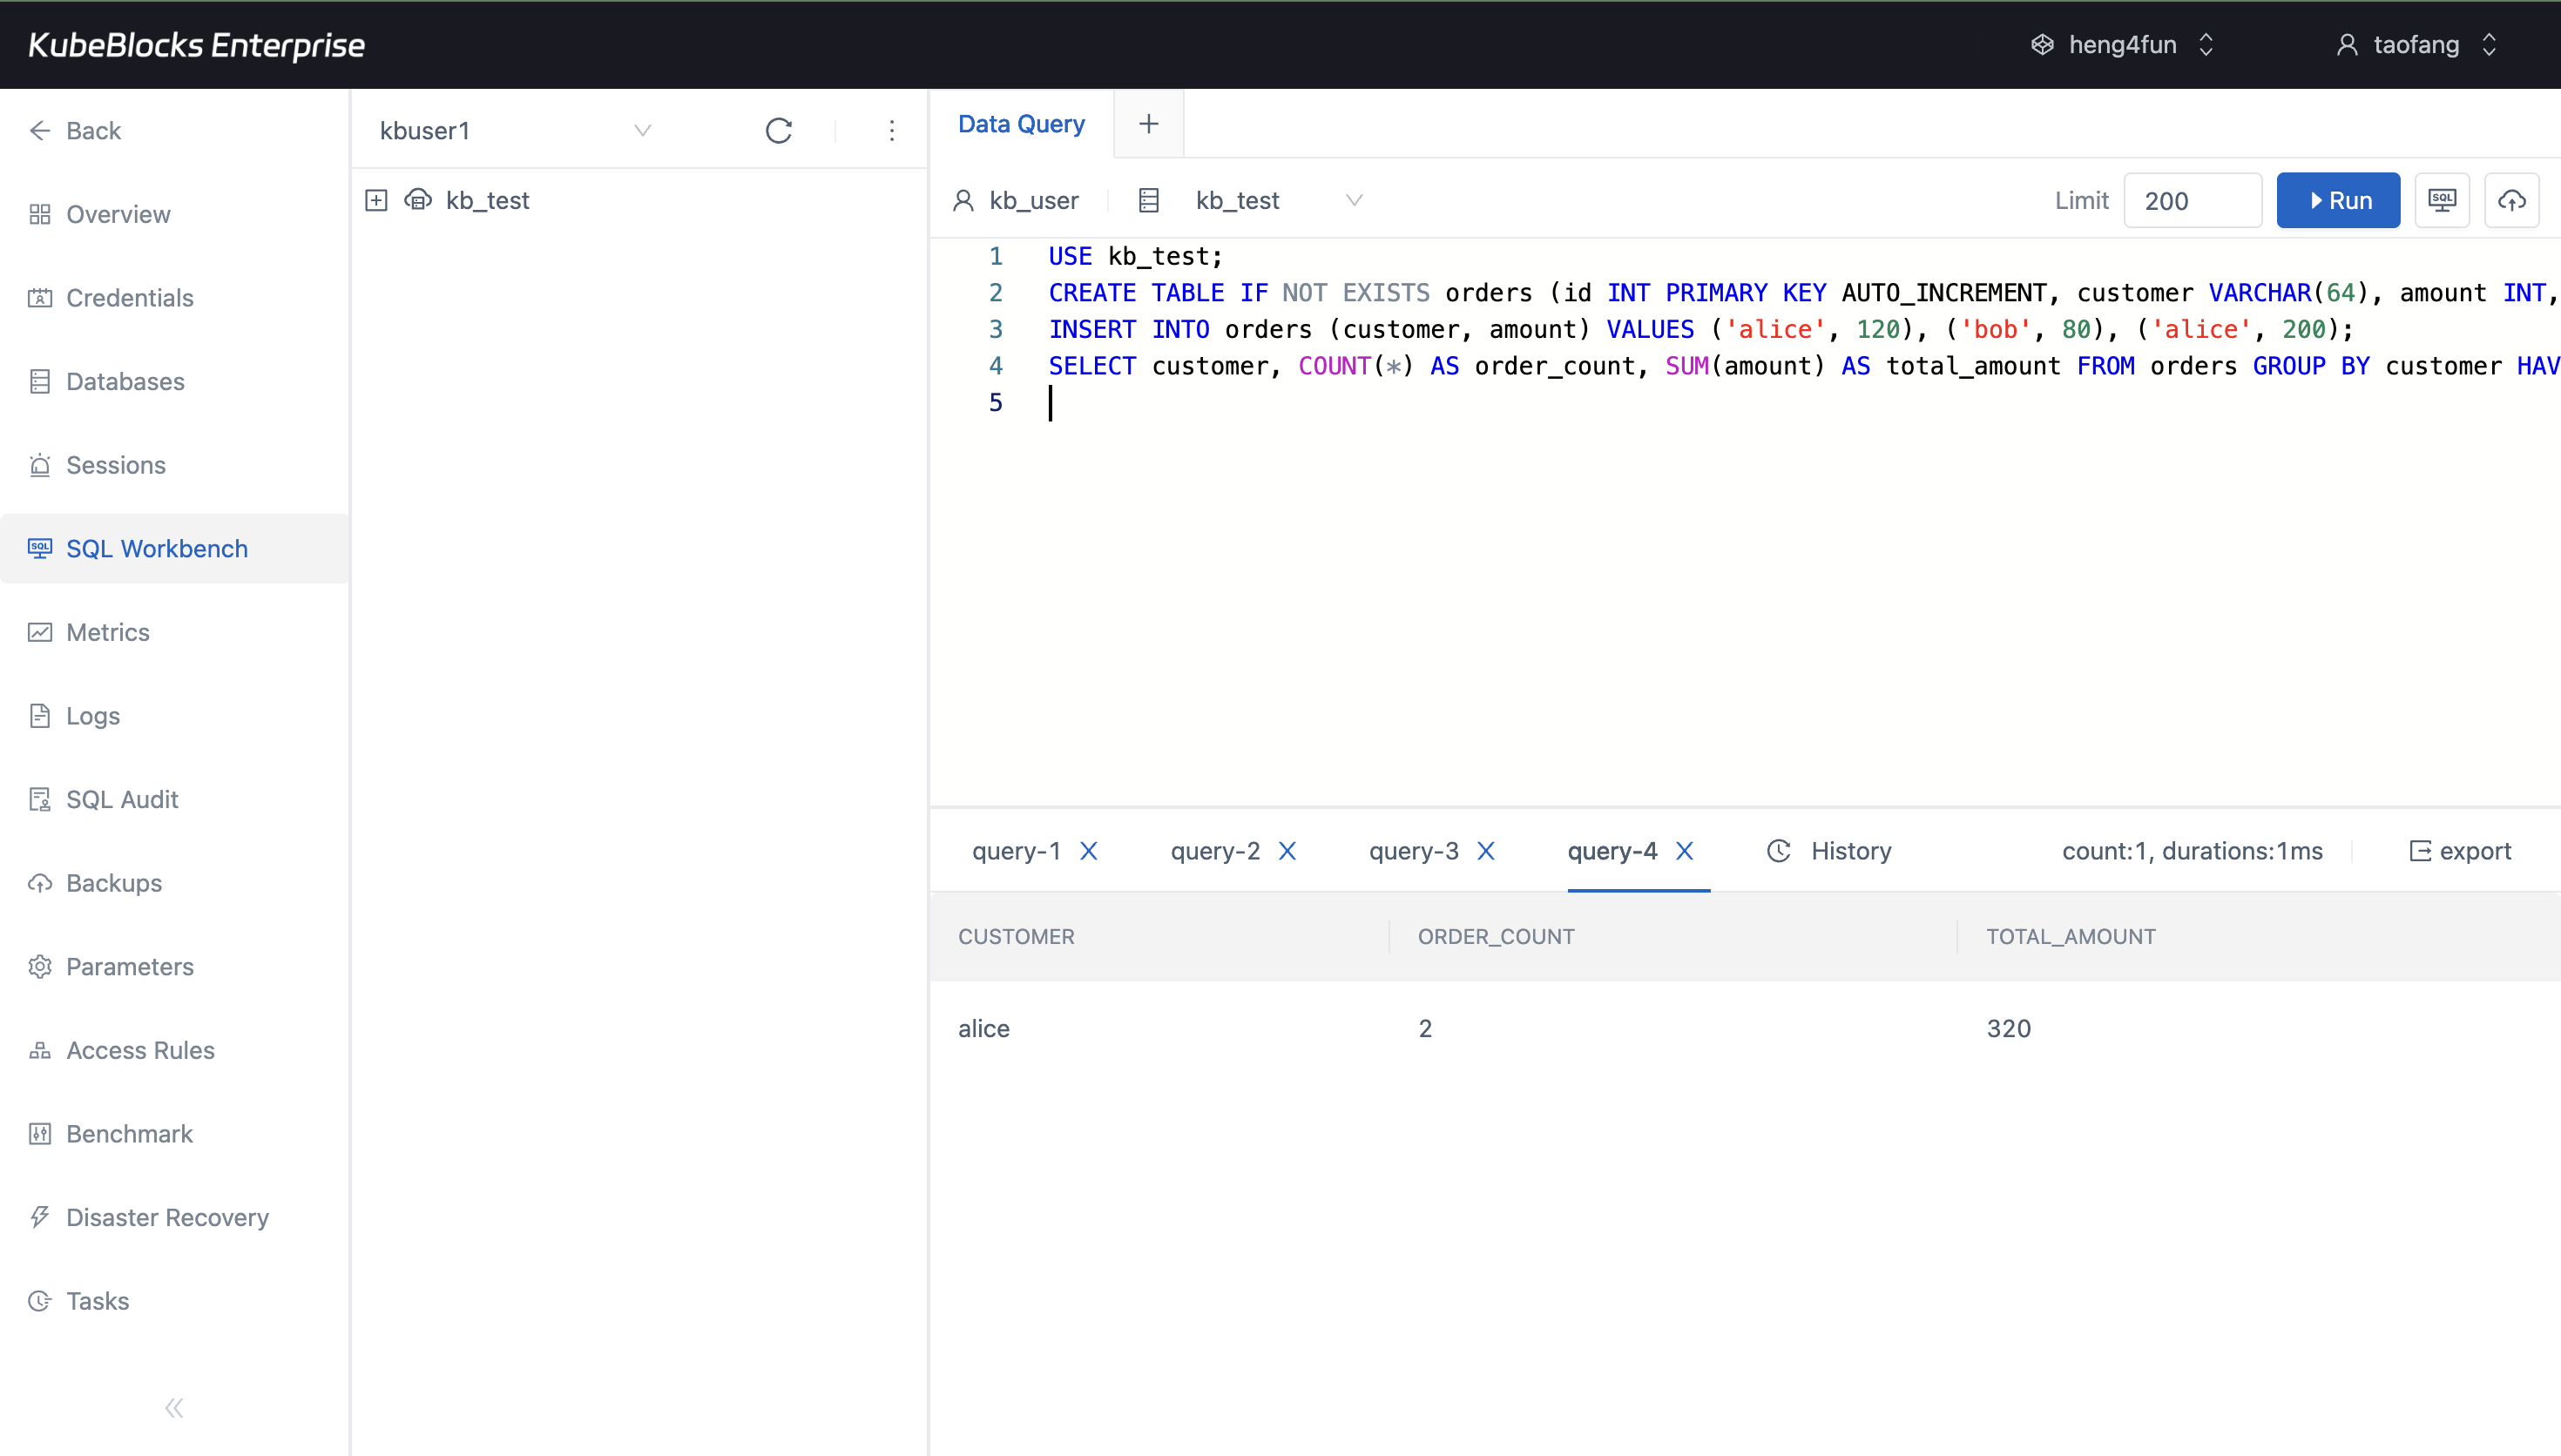Select the SQL Workbench sidebar icon

(40, 548)
